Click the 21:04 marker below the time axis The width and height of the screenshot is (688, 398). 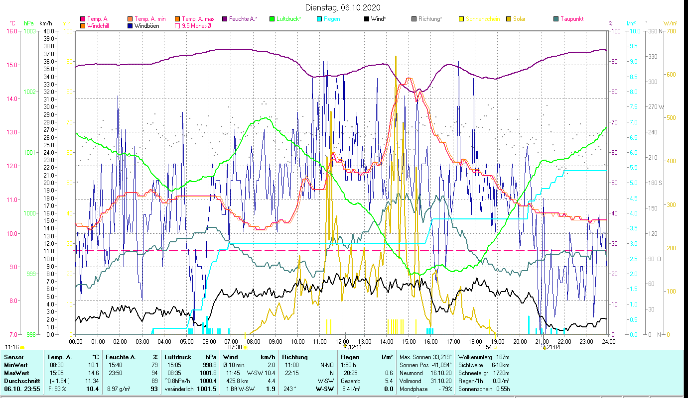tap(551, 347)
